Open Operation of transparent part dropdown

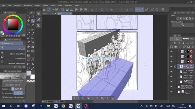point(13,81)
